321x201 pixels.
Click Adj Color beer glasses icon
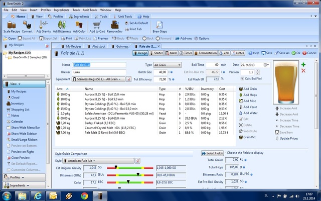tap(79, 25)
